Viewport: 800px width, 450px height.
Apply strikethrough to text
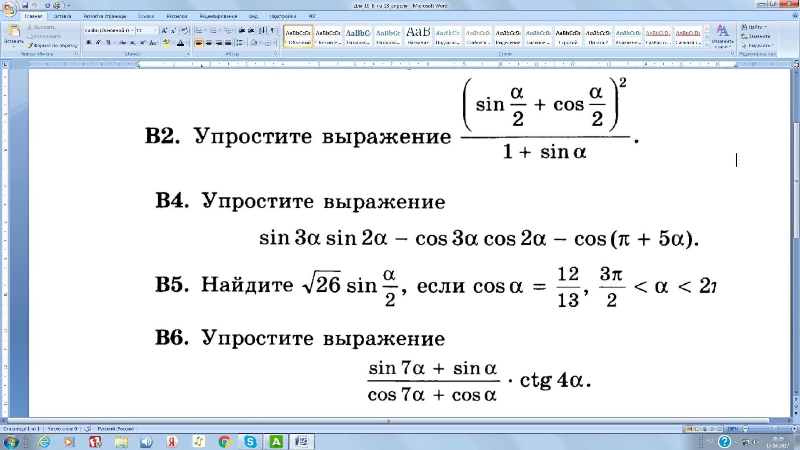(122, 42)
